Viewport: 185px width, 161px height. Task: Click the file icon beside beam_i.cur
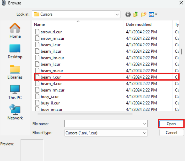click(x=37, y=45)
